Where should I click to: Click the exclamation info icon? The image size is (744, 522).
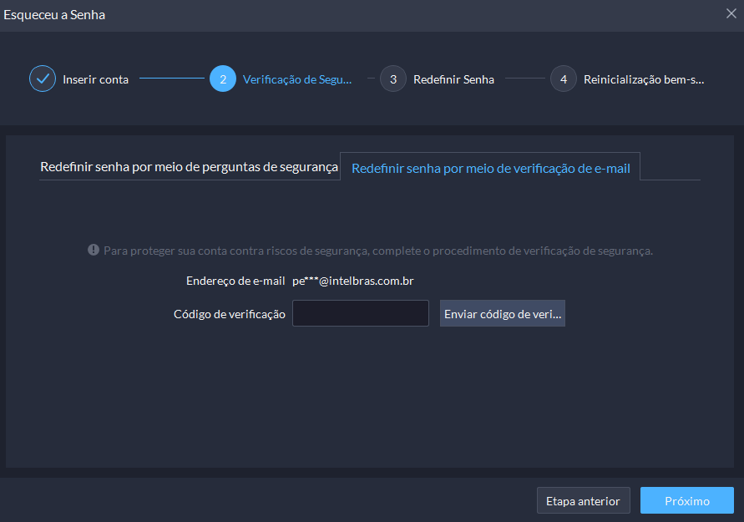pos(94,250)
